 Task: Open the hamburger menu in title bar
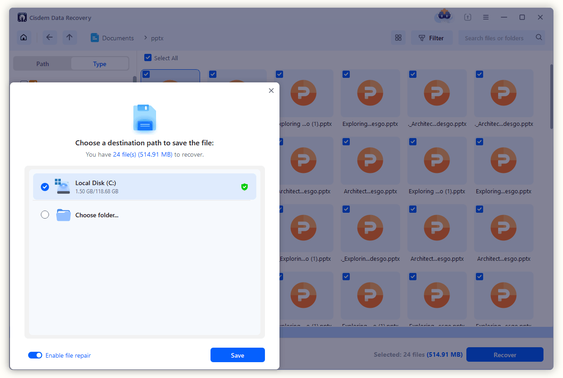click(x=486, y=17)
